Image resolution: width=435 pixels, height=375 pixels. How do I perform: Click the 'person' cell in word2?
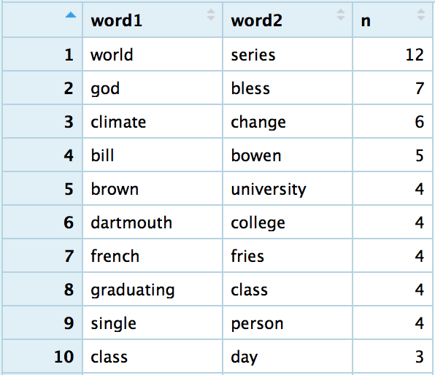click(288, 323)
